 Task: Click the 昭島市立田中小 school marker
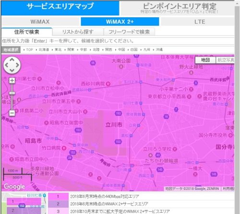click(x=11, y=159)
